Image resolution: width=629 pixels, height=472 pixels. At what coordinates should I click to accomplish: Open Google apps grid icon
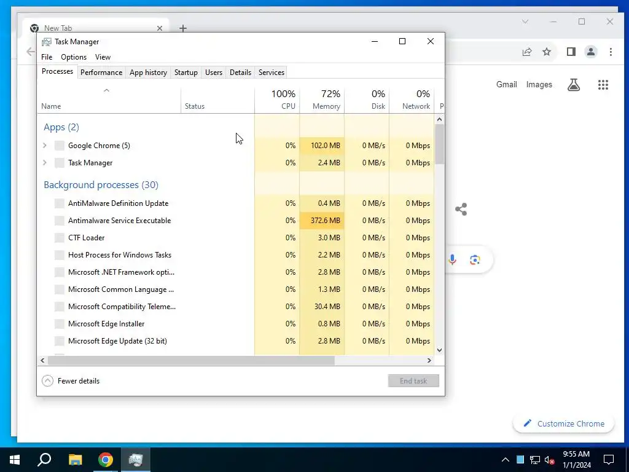point(603,85)
